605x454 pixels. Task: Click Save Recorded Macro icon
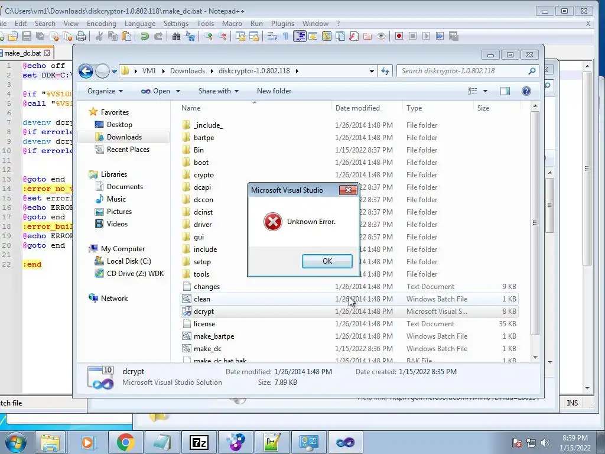coord(453,36)
